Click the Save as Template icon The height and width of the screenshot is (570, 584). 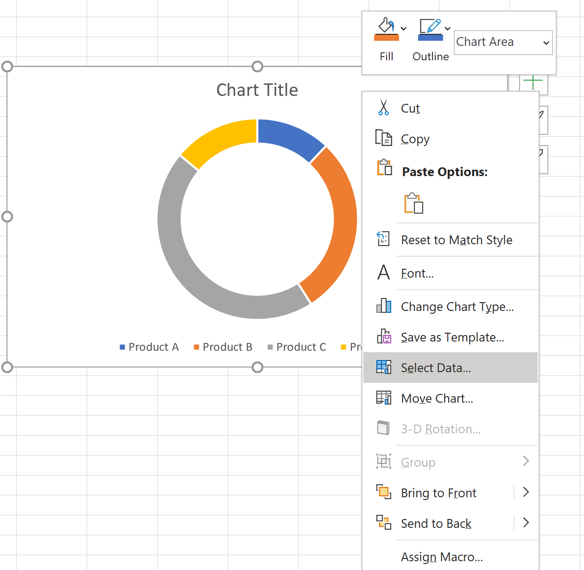point(384,336)
